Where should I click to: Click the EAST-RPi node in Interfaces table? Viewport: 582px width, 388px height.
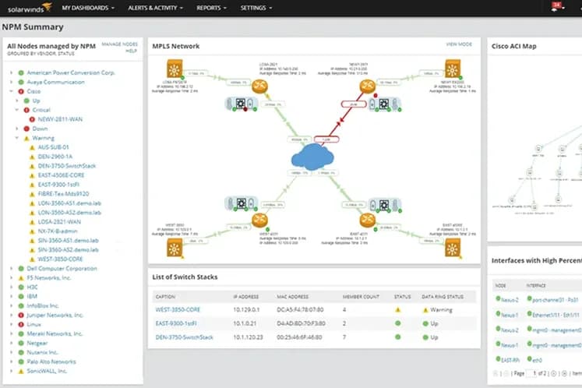(510, 360)
